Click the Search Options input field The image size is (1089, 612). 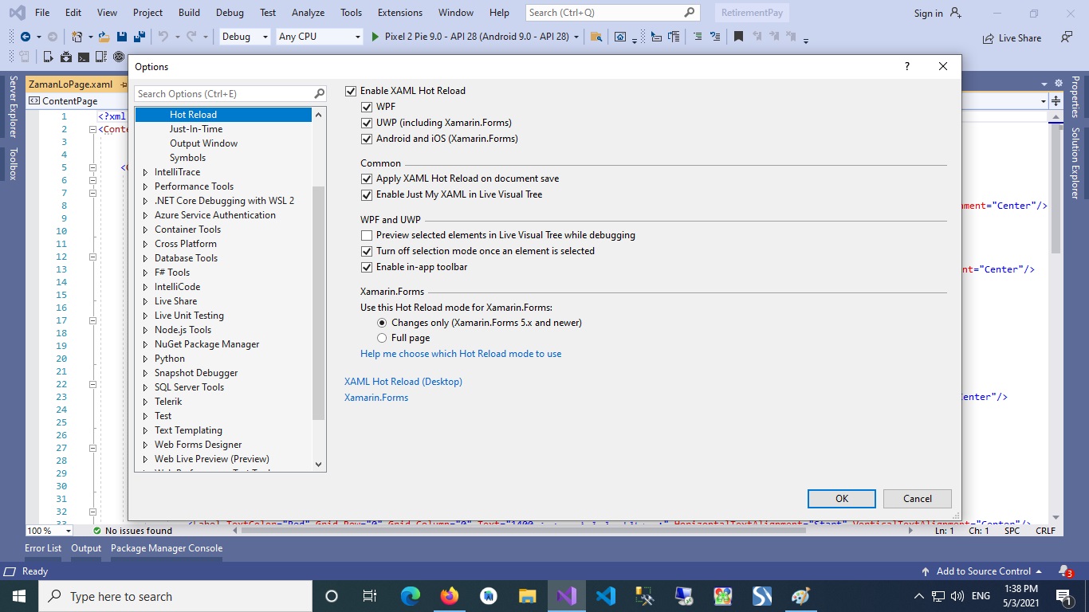click(x=223, y=94)
